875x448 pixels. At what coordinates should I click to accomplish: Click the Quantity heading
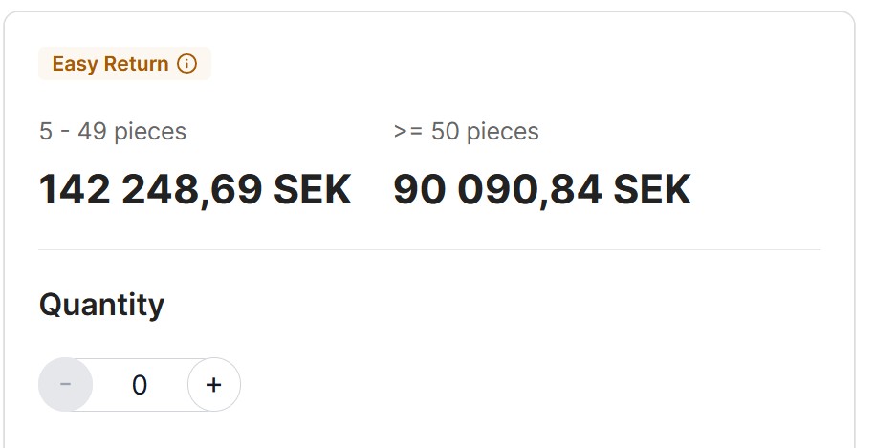[x=101, y=305]
